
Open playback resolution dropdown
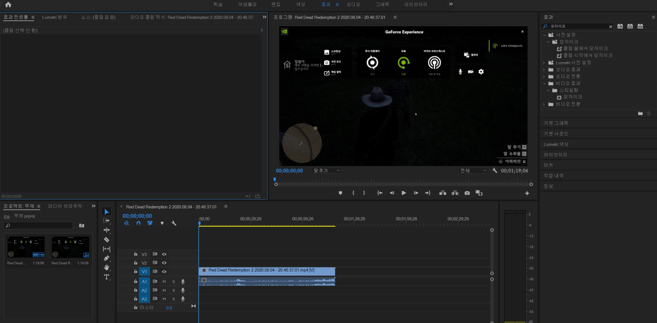473,170
